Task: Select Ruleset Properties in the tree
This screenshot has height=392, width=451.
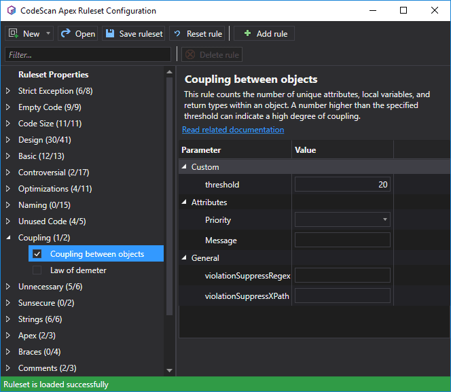Action: coord(54,75)
